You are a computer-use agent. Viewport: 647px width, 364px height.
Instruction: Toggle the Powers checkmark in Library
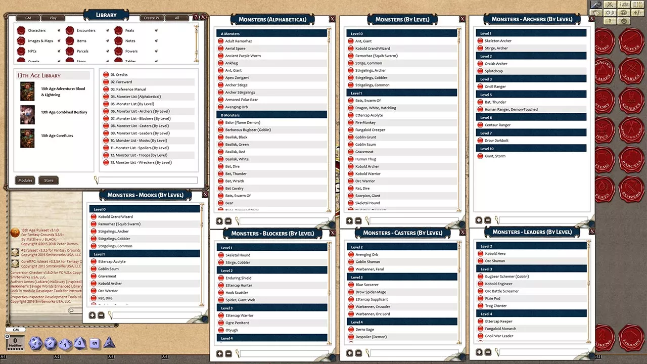point(156,51)
